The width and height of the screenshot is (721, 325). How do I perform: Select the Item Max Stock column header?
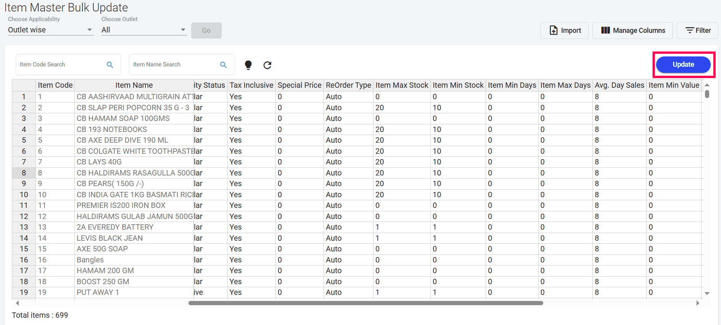pyautogui.click(x=402, y=85)
